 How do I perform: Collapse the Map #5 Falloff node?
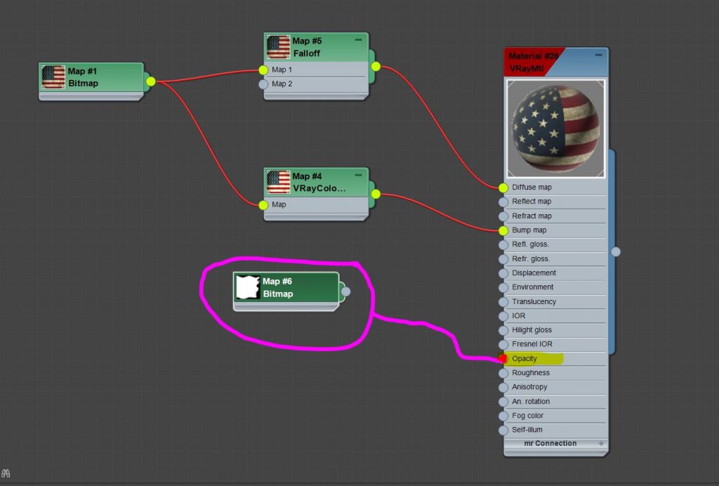click(x=358, y=40)
